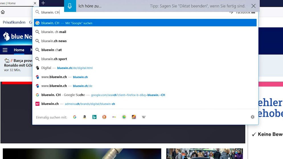Click the browser home icon

coord(3,12)
